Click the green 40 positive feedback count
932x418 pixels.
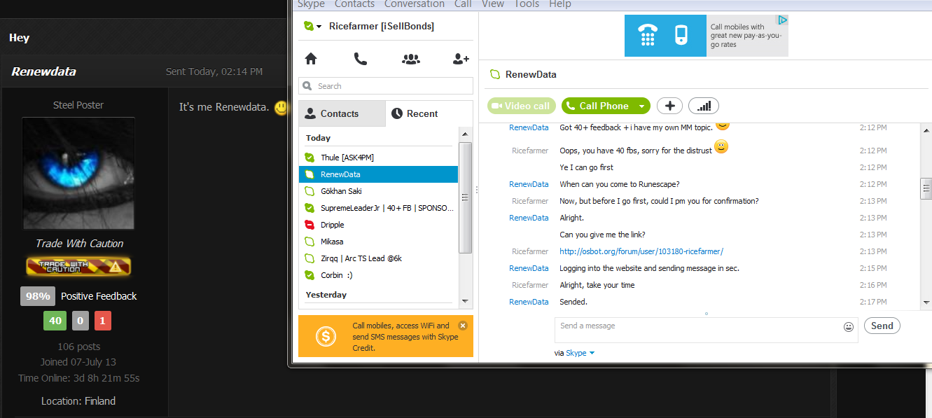pos(55,321)
